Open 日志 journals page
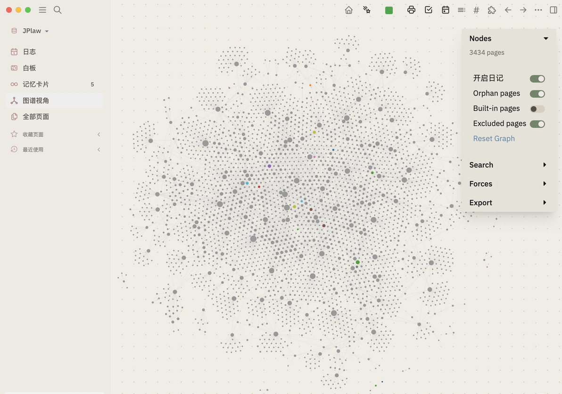 pyautogui.click(x=55, y=51)
